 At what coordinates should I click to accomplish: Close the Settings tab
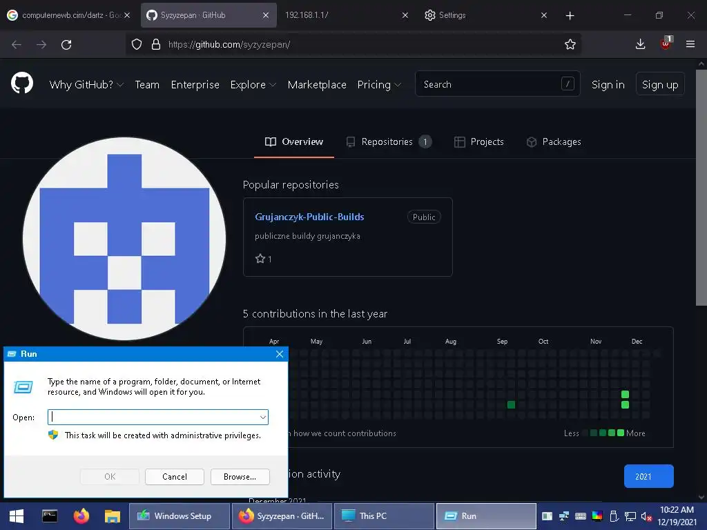[544, 15]
